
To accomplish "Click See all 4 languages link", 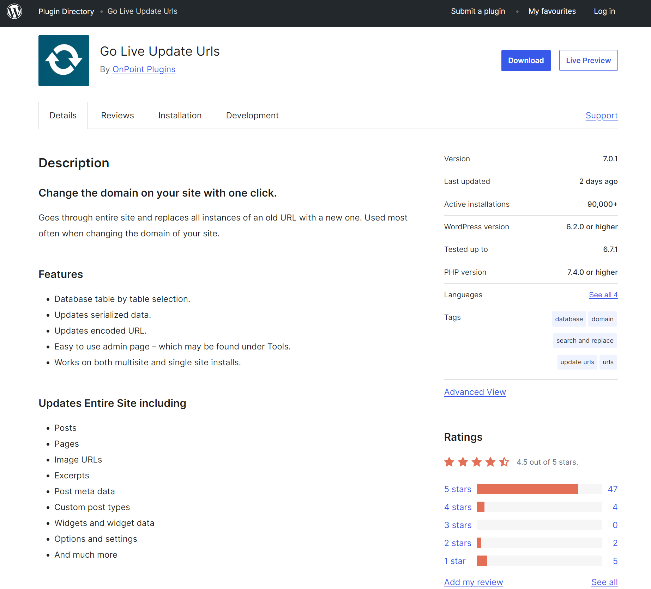I will pos(603,295).
